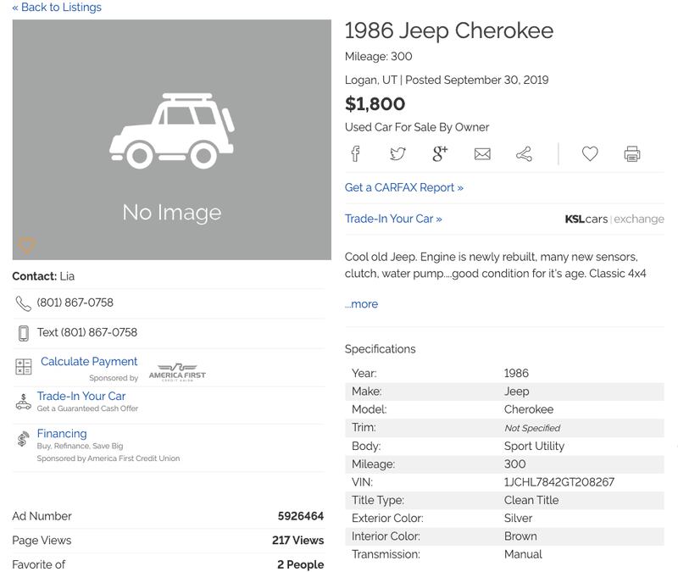678x572 pixels.
Task: Click the Financing link
Action: click(x=62, y=433)
